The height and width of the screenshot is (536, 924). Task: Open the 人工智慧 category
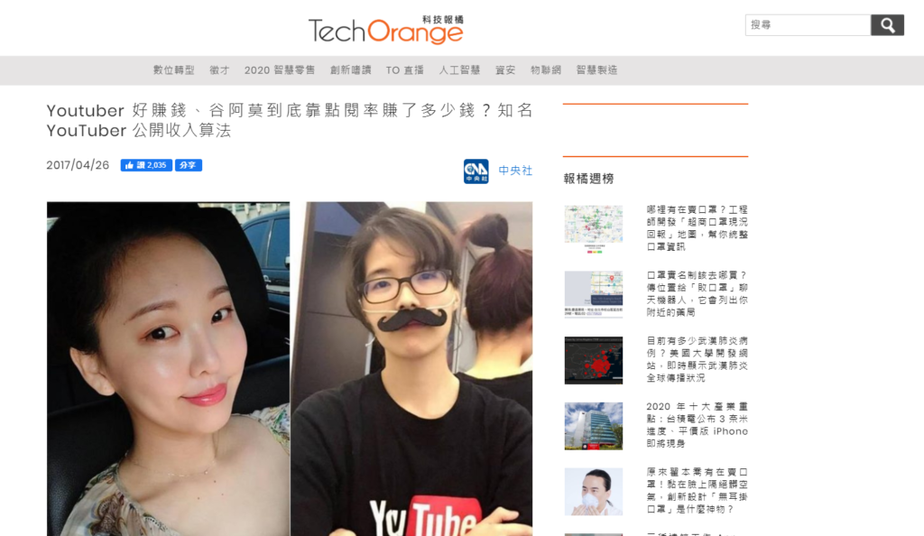click(459, 70)
